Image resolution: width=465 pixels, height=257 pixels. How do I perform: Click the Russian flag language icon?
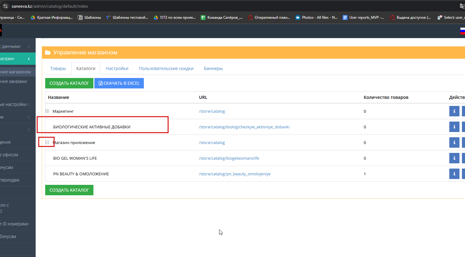pos(463,31)
